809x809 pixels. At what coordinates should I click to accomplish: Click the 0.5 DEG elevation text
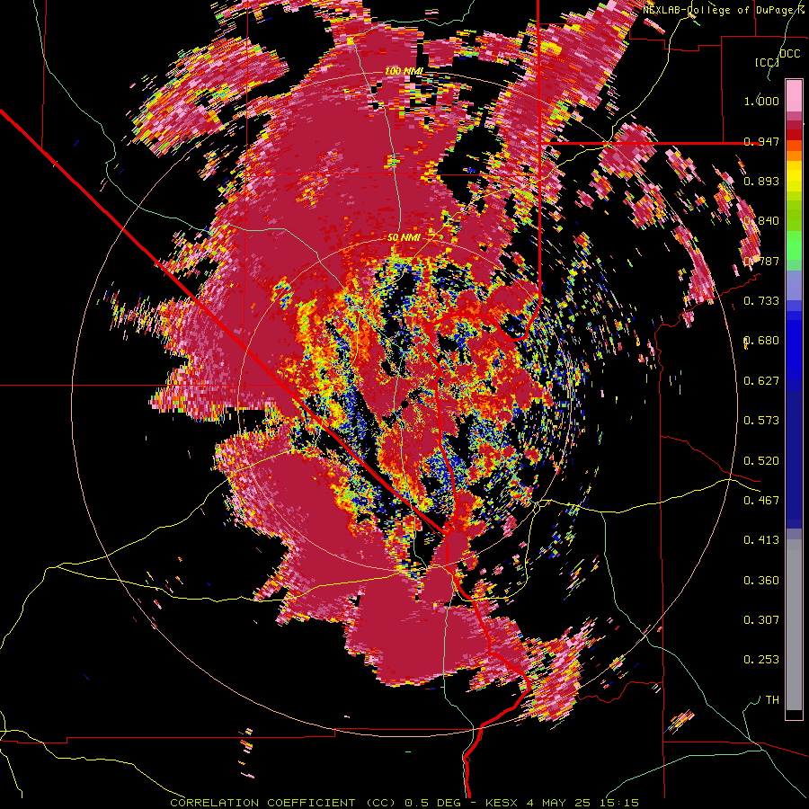click(431, 803)
